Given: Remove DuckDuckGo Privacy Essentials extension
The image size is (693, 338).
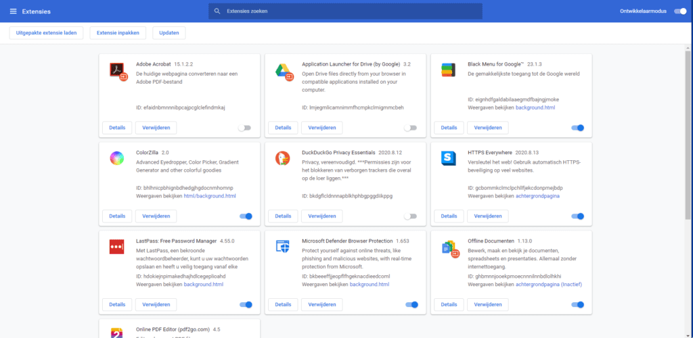Looking at the screenshot, I should pyautogui.click(x=321, y=216).
